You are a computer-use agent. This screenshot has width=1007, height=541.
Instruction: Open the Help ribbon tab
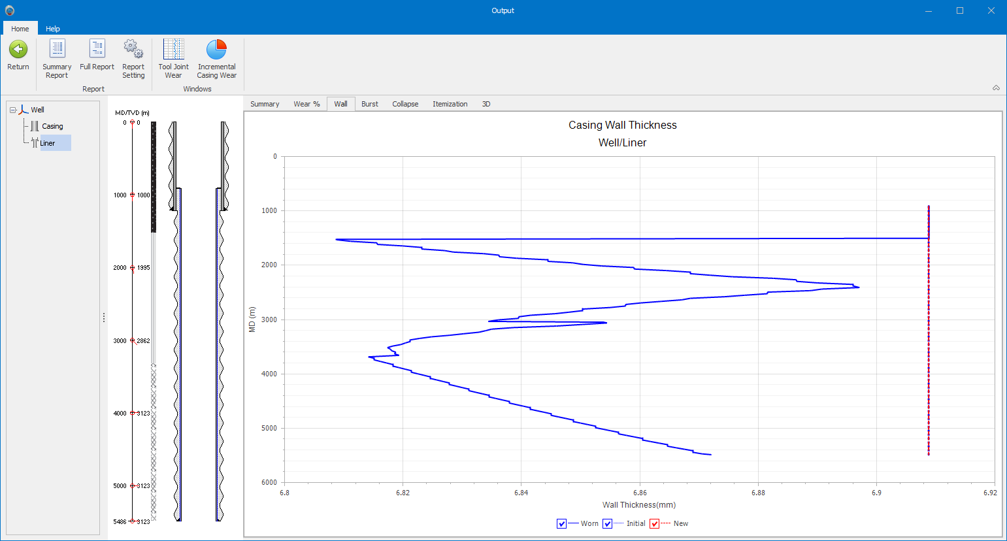53,29
